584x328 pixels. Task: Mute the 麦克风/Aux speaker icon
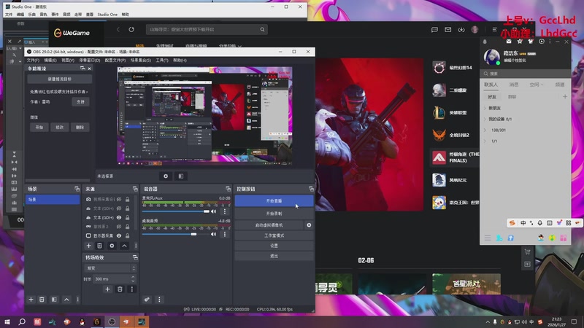[x=214, y=211]
